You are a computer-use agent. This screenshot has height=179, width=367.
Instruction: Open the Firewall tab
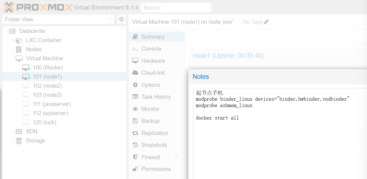click(x=157, y=157)
